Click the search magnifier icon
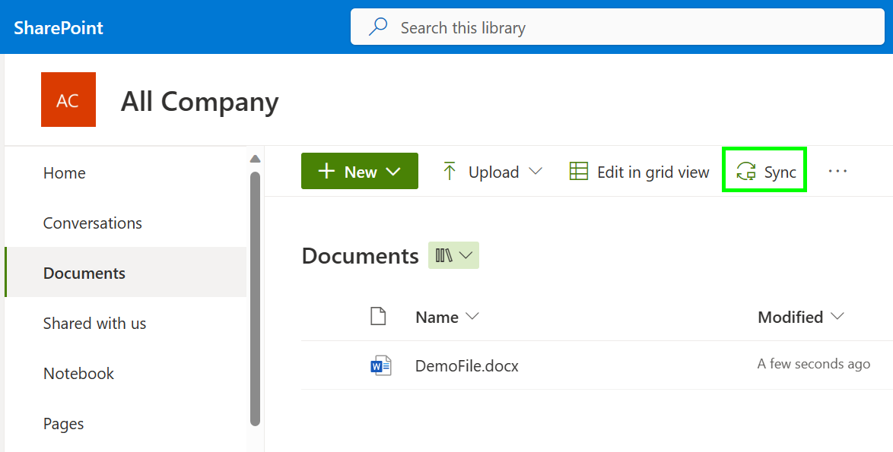 click(378, 28)
